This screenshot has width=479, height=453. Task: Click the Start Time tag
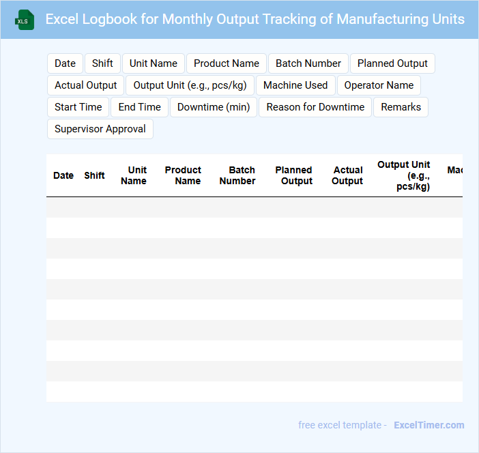tap(78, 107)
